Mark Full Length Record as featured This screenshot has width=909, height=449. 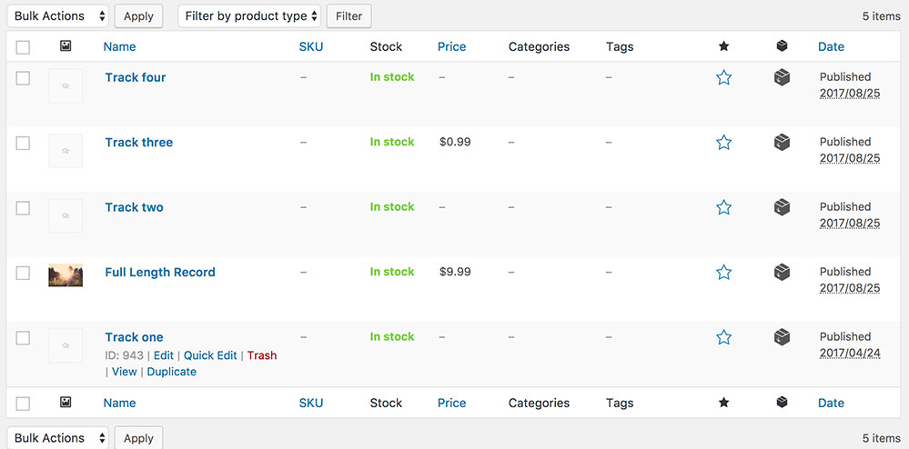click(x=723, y=272)
